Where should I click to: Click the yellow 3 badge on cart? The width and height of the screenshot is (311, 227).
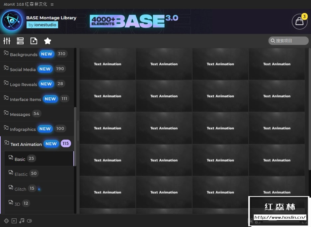click(x=304, y=16)
